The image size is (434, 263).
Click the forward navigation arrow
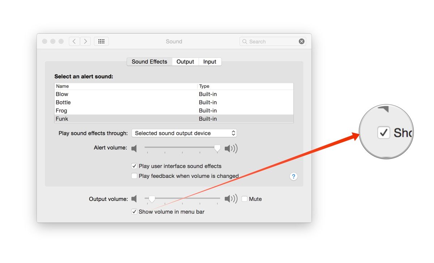(85, 41)
